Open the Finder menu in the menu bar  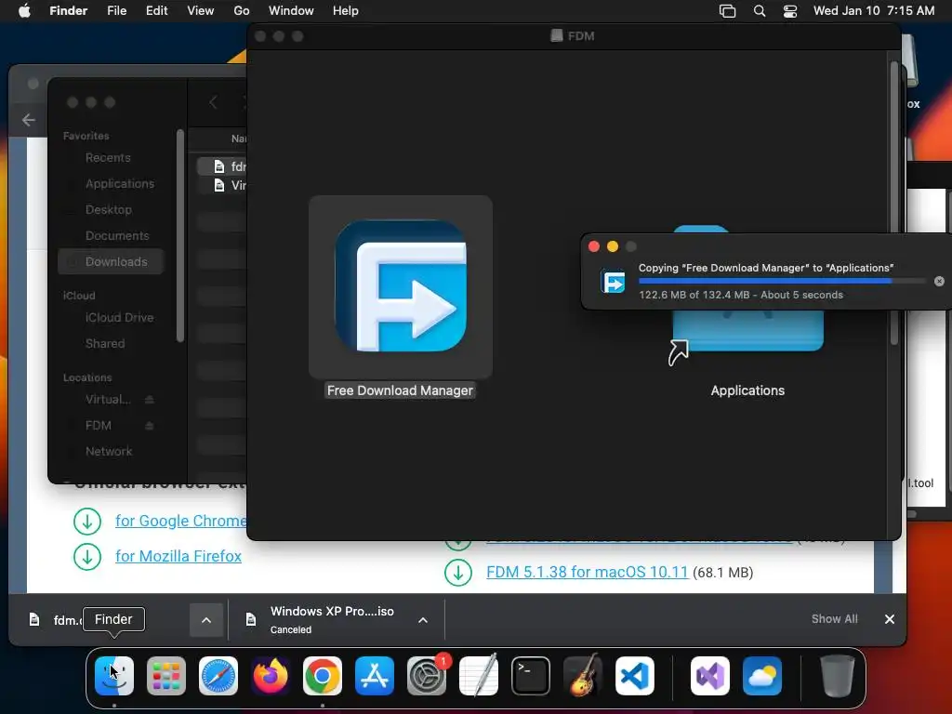(x=69, y=11)
